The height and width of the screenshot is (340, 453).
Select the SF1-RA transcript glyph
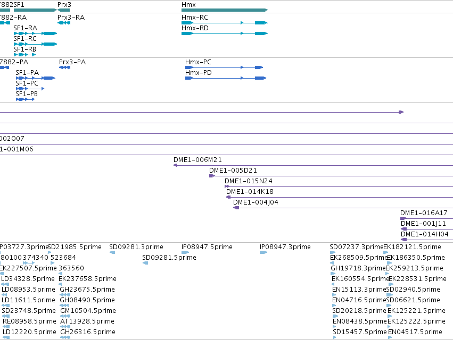(x=35, y=33)
